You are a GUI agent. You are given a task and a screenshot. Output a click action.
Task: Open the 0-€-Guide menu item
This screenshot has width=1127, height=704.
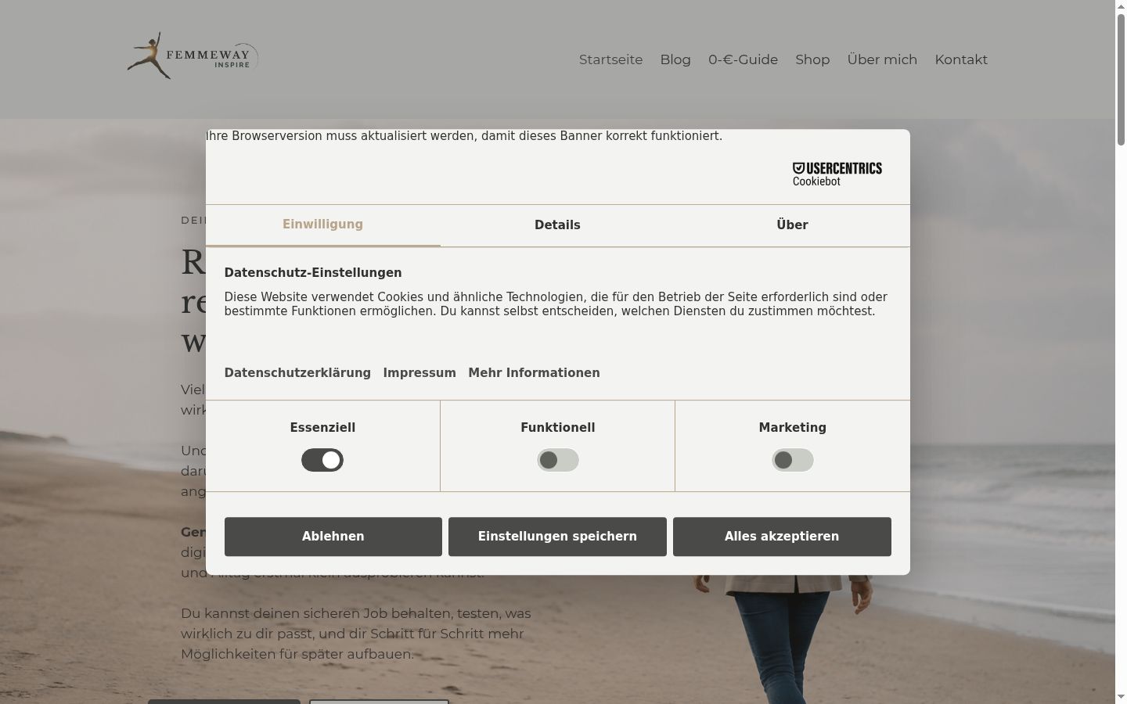(743, 59)
